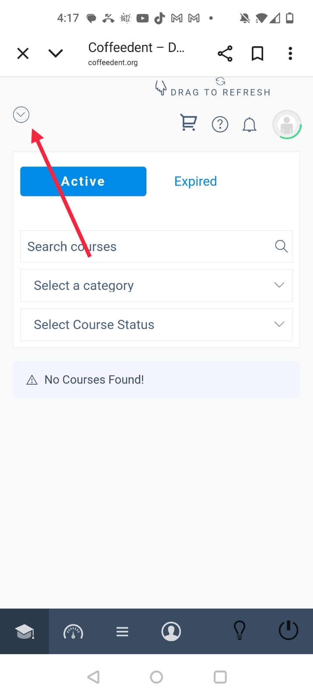Screen dimensions: 313x700
Task: Open the Select a category dropdown
Action: [156, 285]
